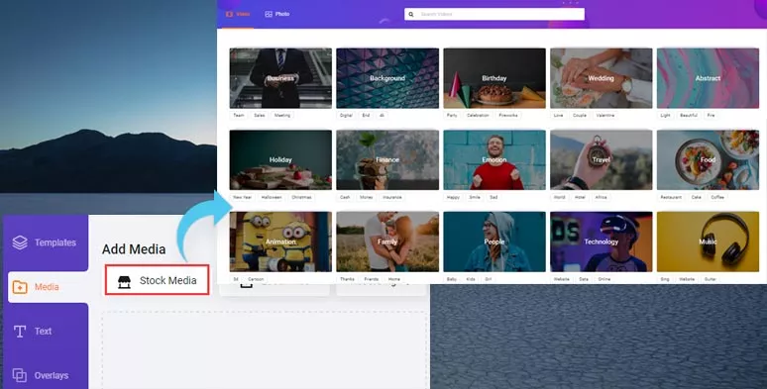767x389 pixels.
Task: Open the Finance video category
Action: (387, 159)
